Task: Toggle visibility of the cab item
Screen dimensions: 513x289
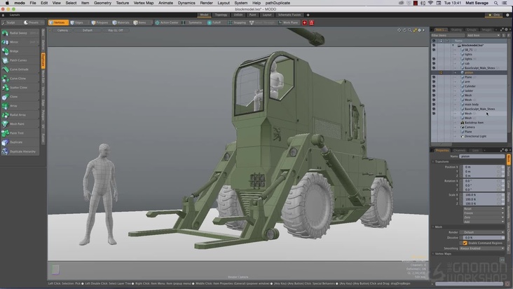Action: point(434,63)
